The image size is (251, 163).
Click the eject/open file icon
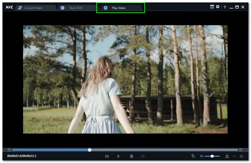point(227,156)
